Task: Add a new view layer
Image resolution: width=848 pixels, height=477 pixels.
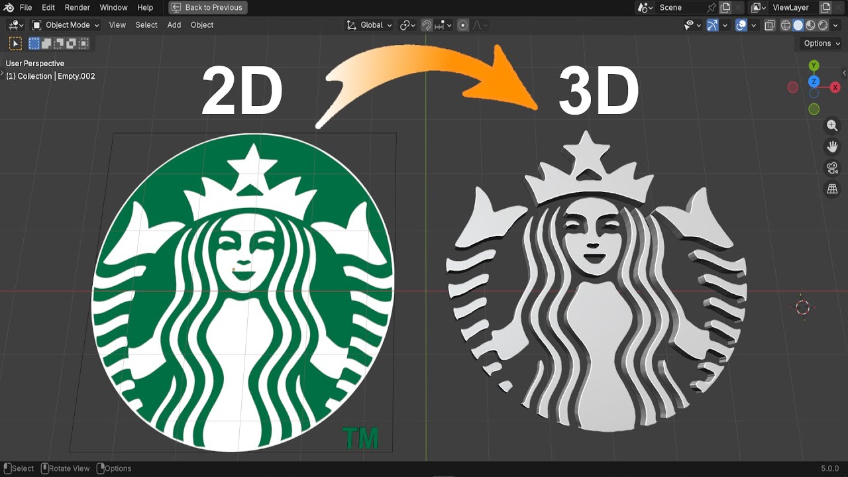Action: pyautogui.click(x=825, y=7)
